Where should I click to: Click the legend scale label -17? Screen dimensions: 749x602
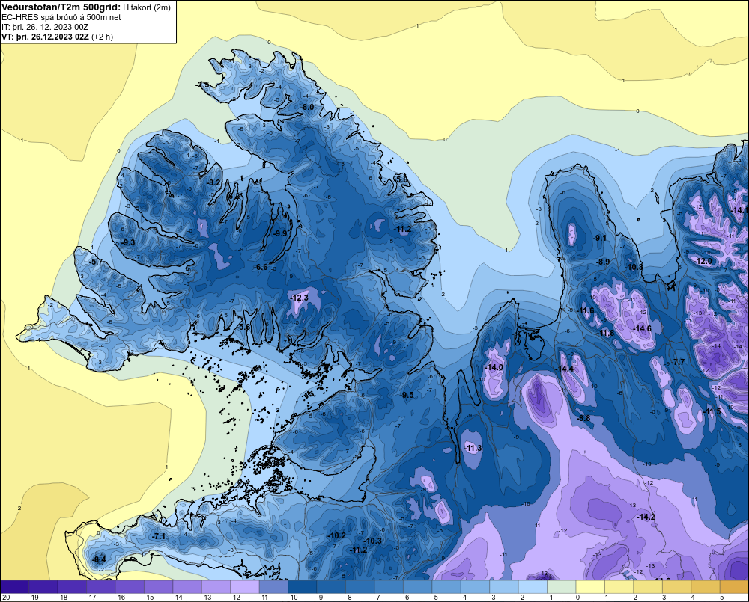click(x=91, y=598)
